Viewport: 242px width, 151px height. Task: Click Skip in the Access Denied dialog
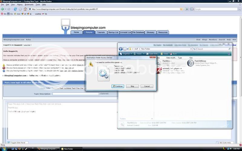132,86
